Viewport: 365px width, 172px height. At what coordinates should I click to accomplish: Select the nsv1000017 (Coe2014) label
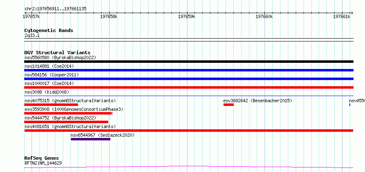[49, 83]
